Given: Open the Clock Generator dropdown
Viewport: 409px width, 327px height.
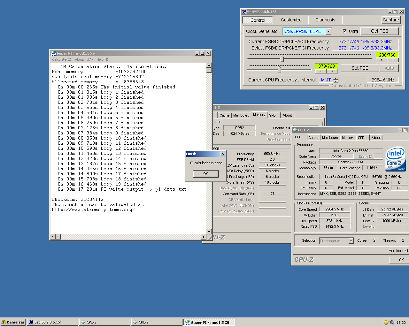Looking at the screenshot, I should point(329,31).
